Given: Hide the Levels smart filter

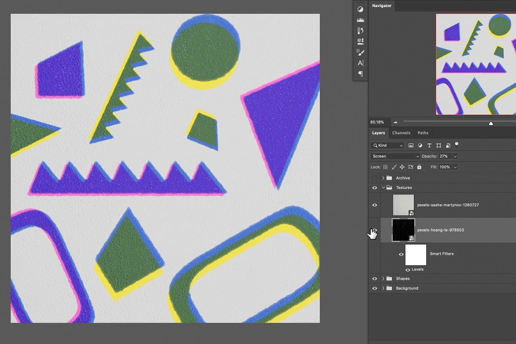Looking at the screenshot, I should click(x=408, y=270).
